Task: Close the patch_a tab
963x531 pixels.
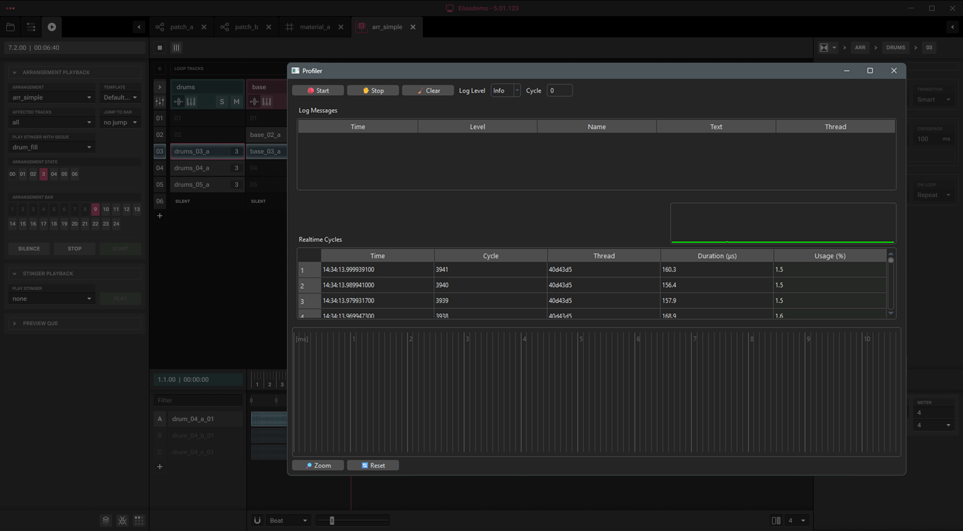Action: pyautogui.click(x=204, y=27)
